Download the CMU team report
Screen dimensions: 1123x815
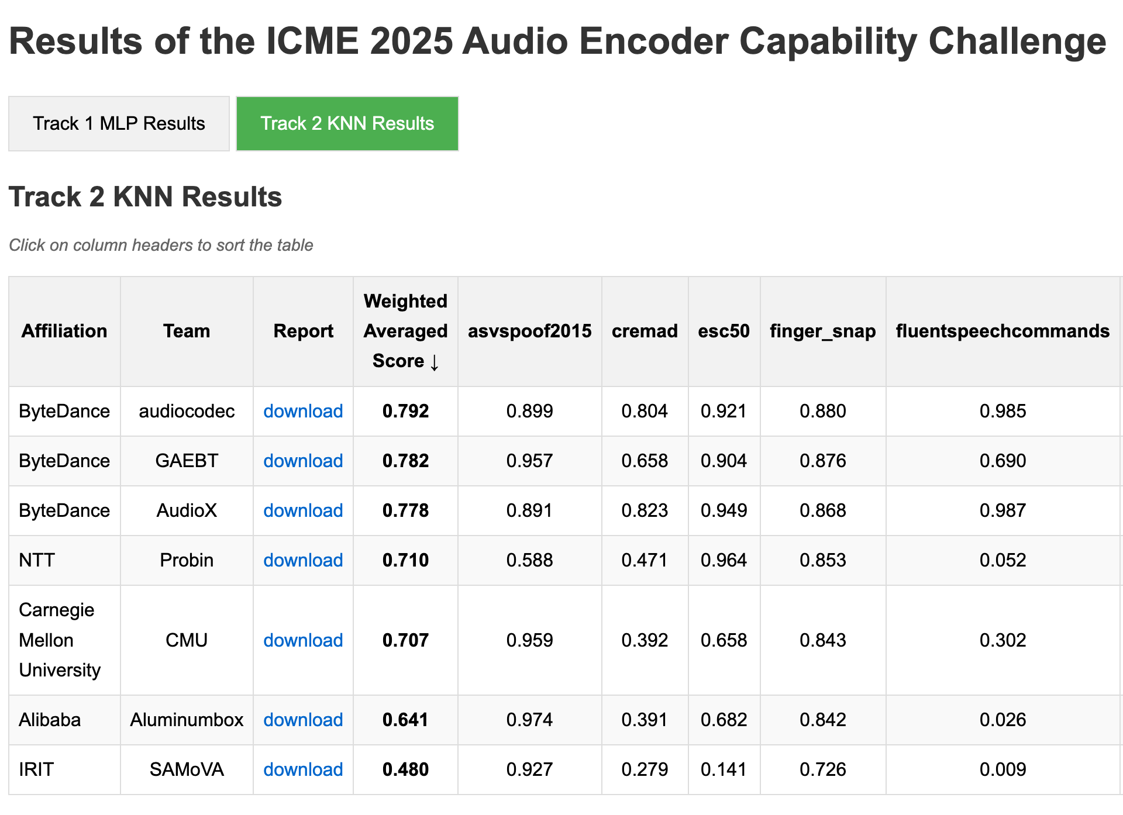coord(303,640)
